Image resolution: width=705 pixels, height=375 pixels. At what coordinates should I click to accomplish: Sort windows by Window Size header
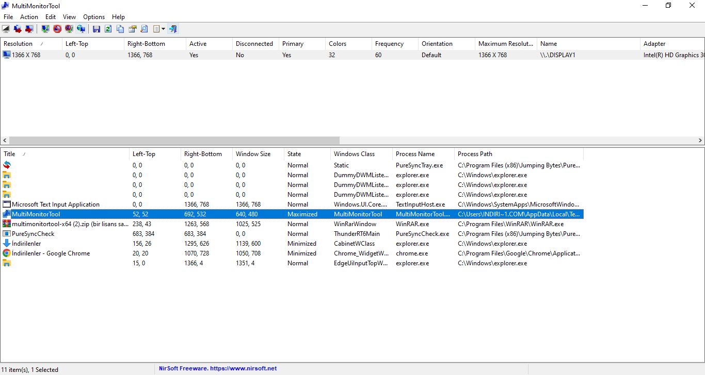258,154
